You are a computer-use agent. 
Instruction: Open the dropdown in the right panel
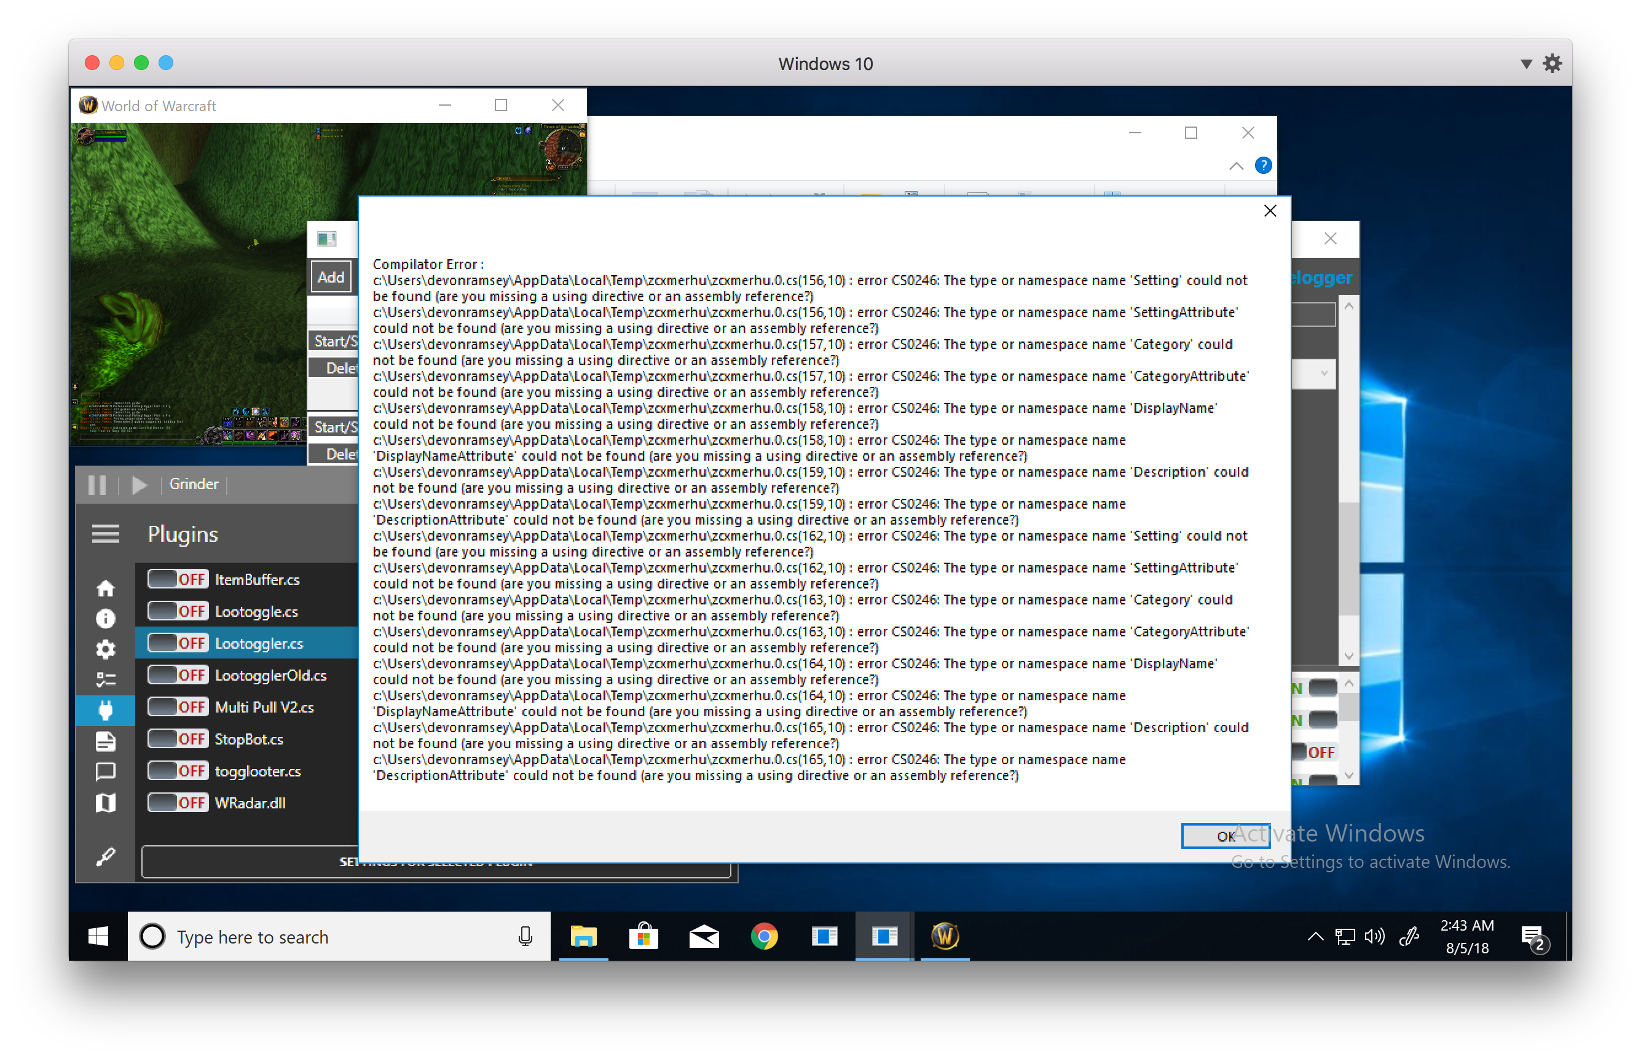[1314, 374]
